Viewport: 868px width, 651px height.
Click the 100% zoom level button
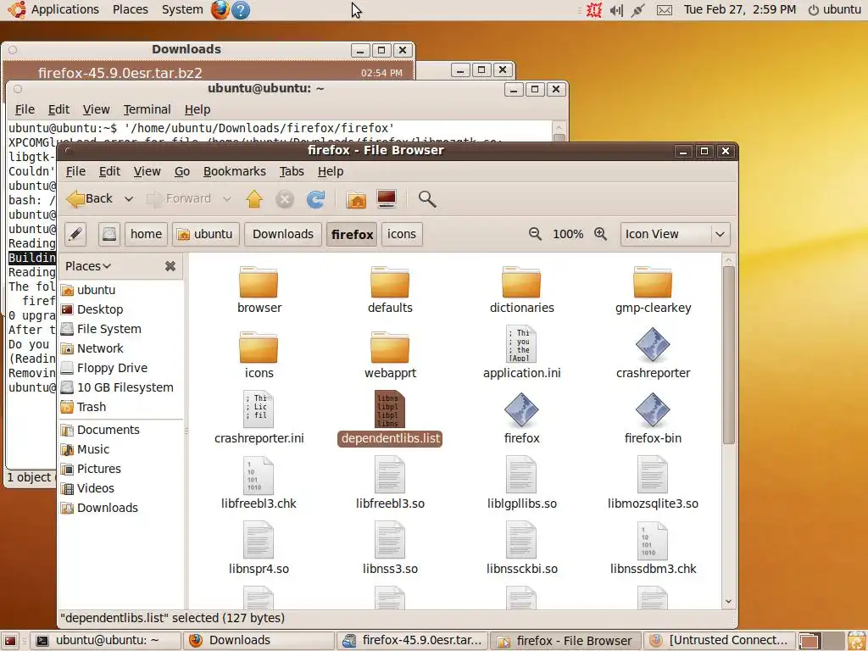[568, 234]
